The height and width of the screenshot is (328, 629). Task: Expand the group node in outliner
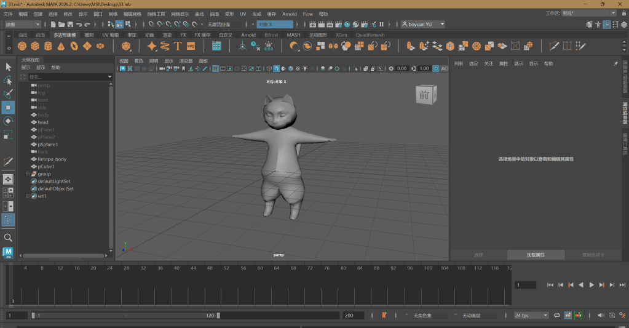pyautogui.click(x=28, y=174)
